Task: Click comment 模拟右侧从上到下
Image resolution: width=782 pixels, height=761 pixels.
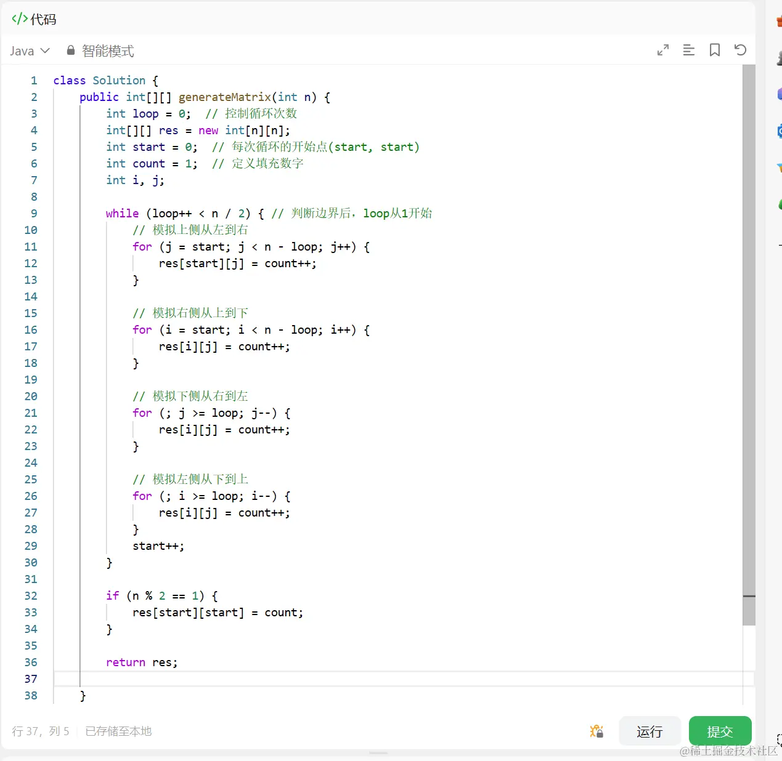Action: (x=200, y=313)
